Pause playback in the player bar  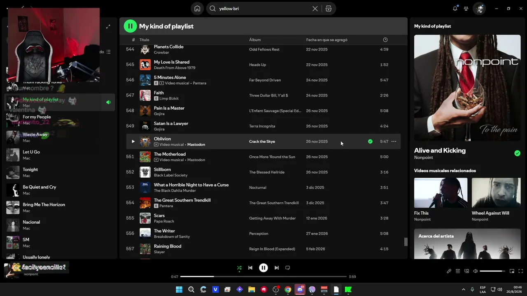click(263, 268)
